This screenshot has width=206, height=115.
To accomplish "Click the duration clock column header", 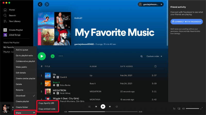I will [155, 66].
